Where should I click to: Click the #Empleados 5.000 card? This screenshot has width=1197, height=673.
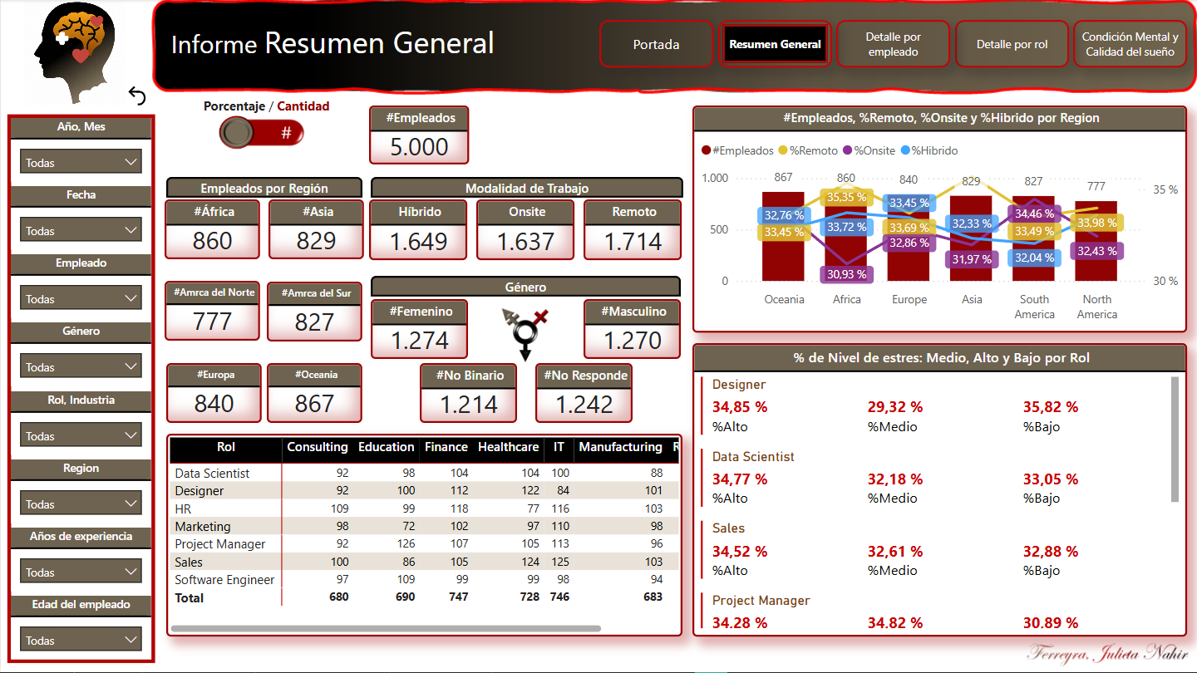pyautogui.click(x=419, y=135)
